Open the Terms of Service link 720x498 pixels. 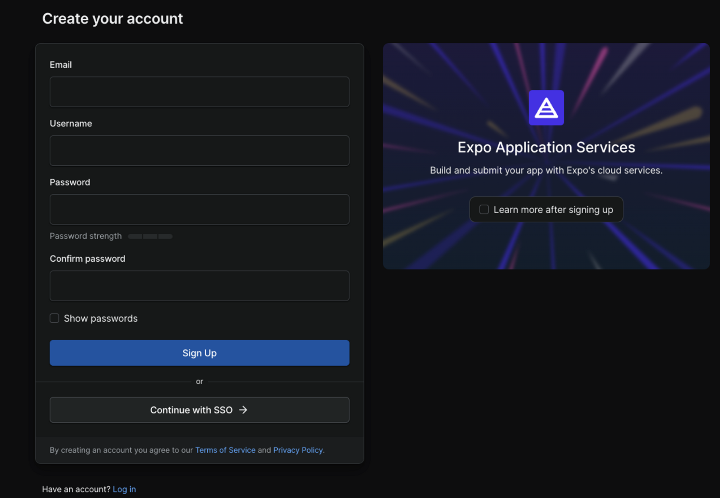tap(225, 450)
